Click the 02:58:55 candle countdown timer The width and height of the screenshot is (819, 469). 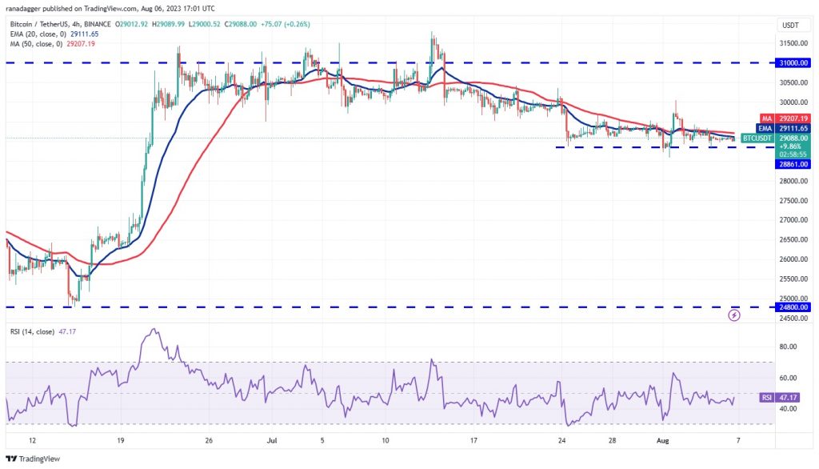[793, 154]
